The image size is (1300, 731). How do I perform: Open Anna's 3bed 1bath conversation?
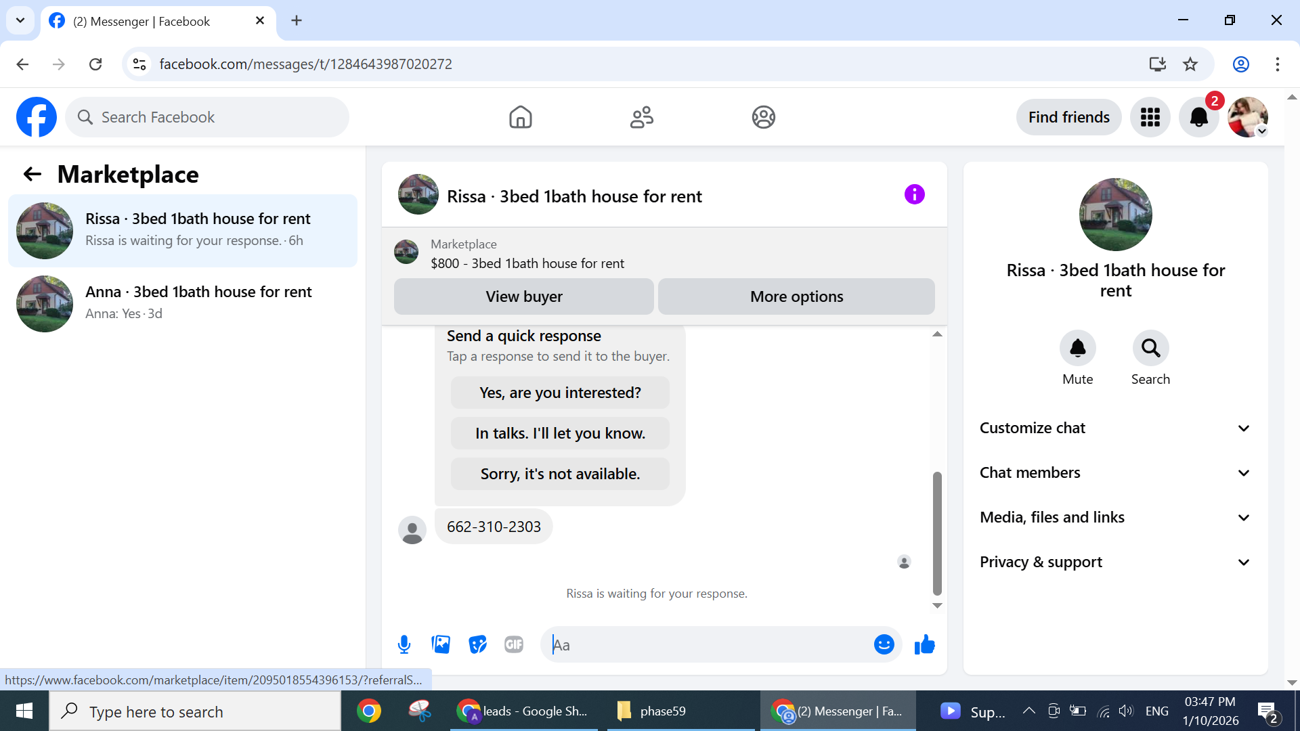[183, 303]
